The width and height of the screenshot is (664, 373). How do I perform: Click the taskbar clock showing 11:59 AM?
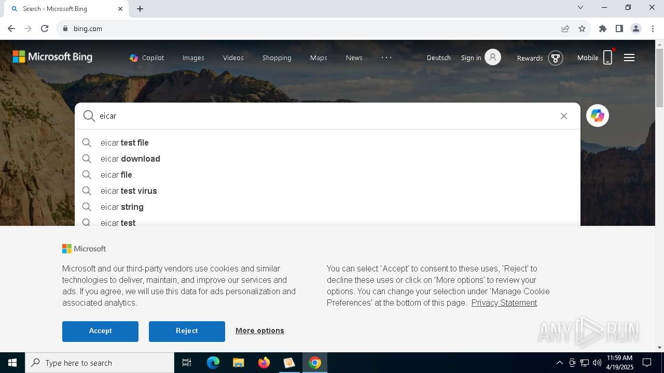(x=620, y=363)
